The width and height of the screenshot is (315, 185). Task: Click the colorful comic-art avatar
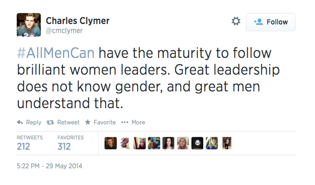(x=154, y=143)
